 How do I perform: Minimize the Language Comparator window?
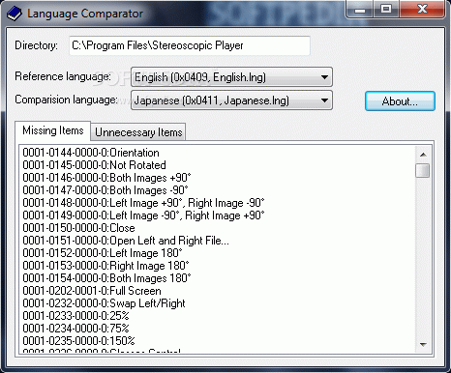359,9
